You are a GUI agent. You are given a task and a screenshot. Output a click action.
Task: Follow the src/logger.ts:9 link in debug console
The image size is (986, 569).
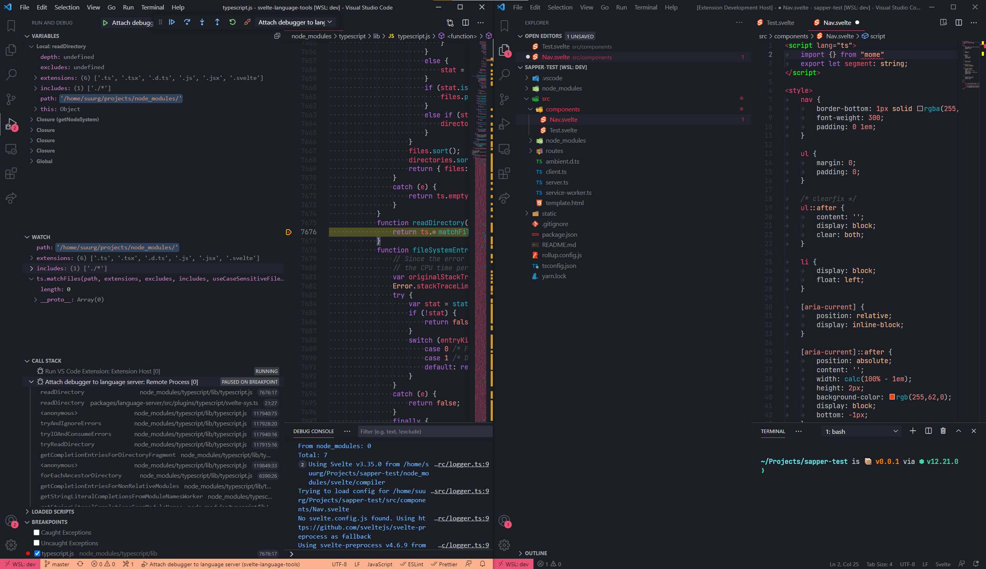coord(461,491)
